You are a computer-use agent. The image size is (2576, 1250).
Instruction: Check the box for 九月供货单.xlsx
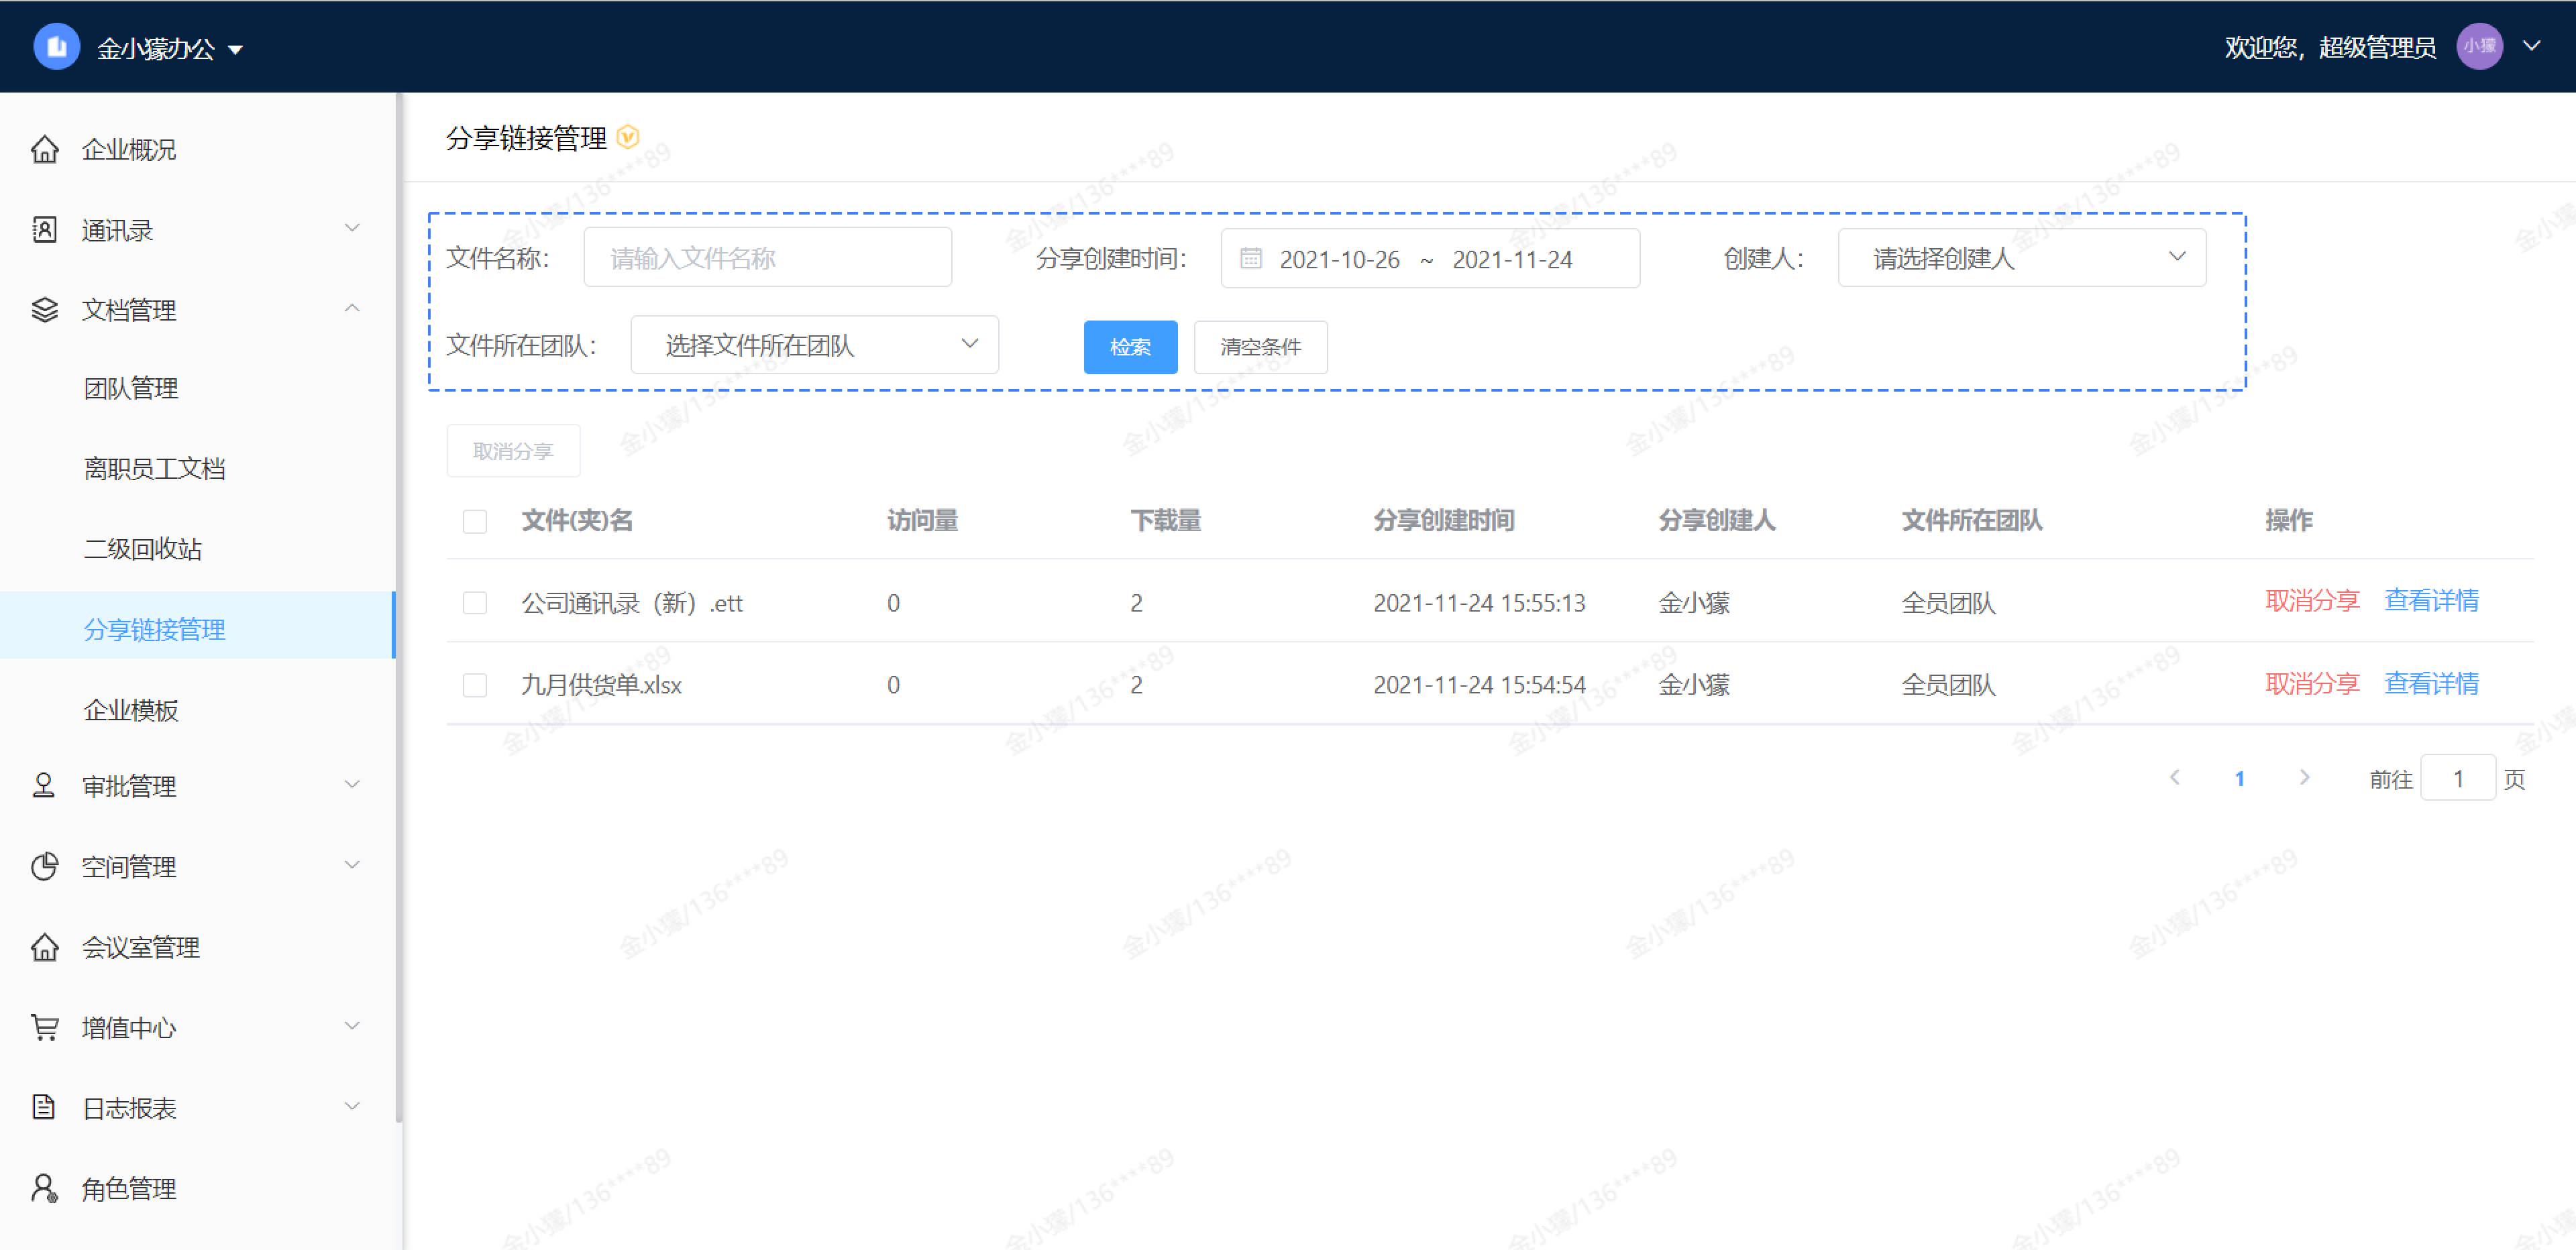[475, 685]
